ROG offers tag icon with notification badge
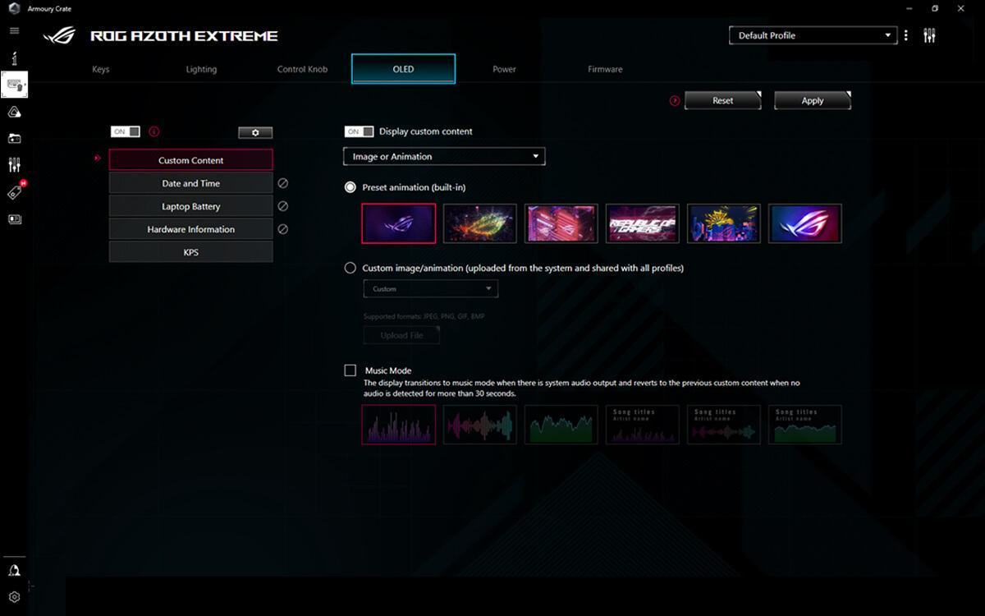Viewport: 985px width, 616px height. pos(14,191)
